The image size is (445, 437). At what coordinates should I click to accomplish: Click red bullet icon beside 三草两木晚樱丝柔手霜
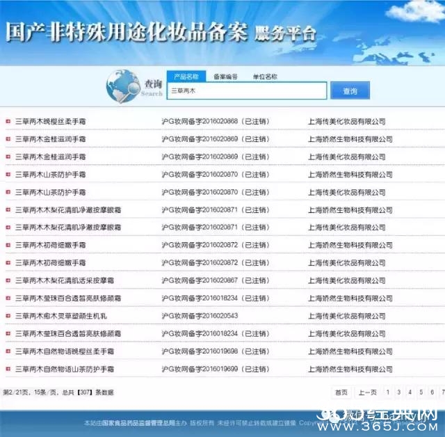tap(8, 121)
